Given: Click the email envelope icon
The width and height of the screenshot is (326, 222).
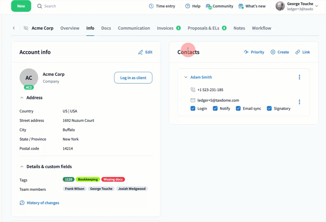Looking at the screenshot, I should (x=193, y=100).
